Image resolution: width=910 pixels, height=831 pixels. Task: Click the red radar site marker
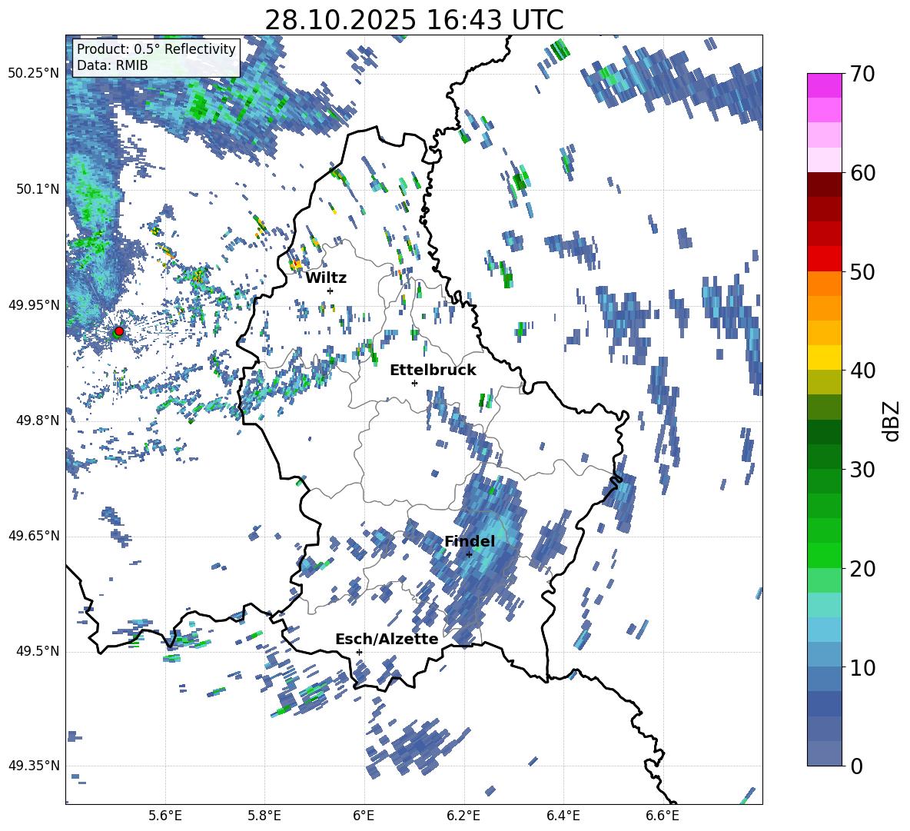click(x=119, y=331)
